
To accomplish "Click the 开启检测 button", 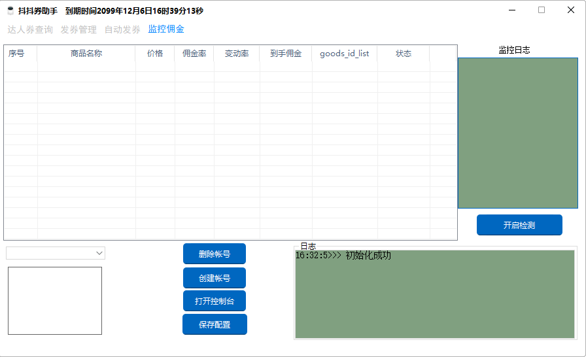I will [x=519, y=225].
